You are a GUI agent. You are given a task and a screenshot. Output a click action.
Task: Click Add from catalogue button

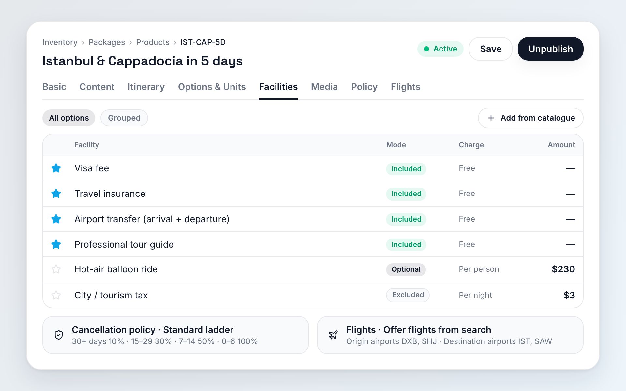pos(530,118)
